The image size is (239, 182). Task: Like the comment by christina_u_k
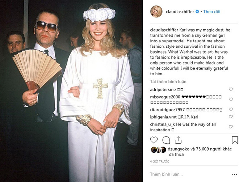(231, 127)
